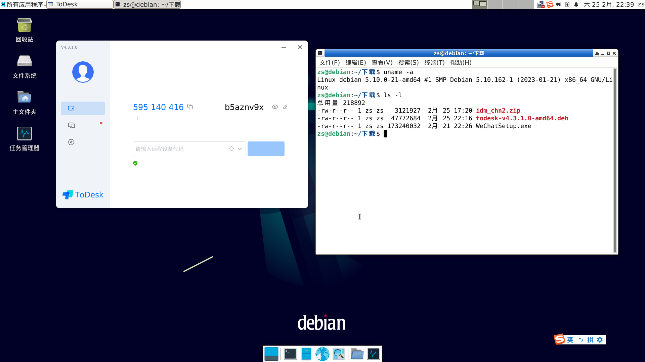Edit the temporary password pencil icon

click(285, 107)
